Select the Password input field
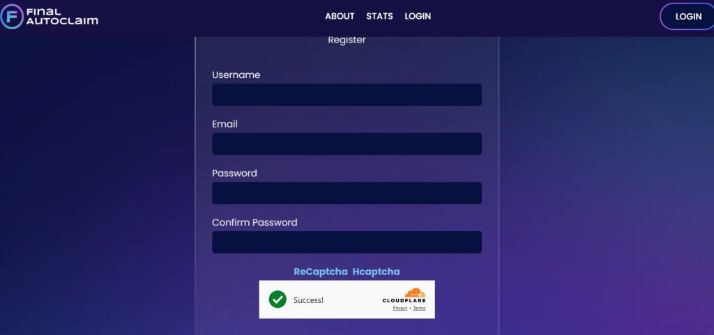The height and width of the screenshot is (335, 714). coord(347,193)
